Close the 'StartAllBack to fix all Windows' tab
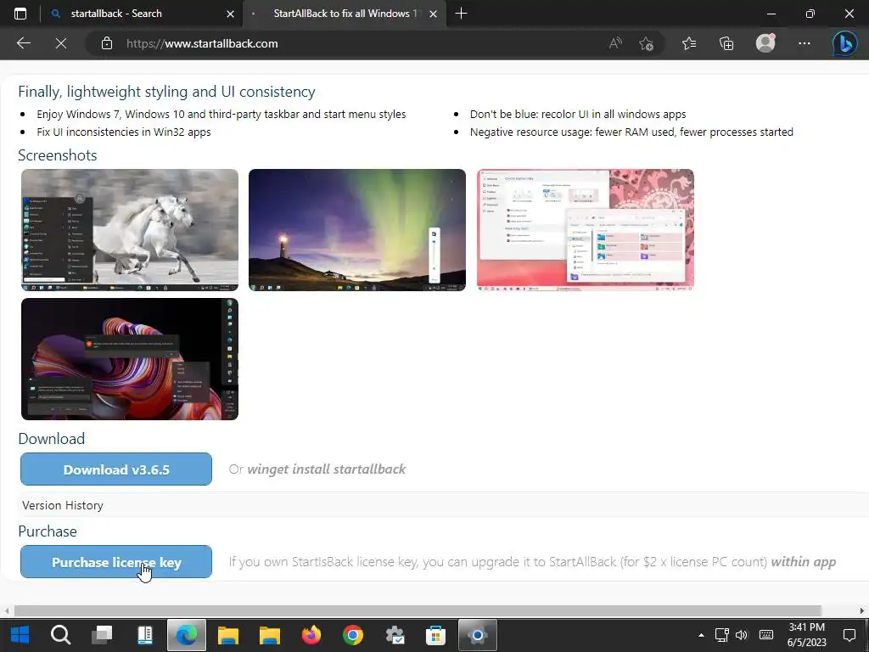Screen dimensions: 869x652 click(434, 14)
